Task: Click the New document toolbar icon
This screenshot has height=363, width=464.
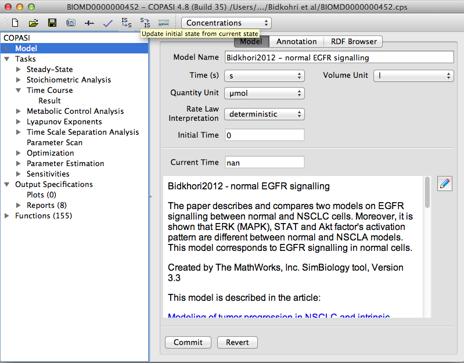Action: coord(15,23)
